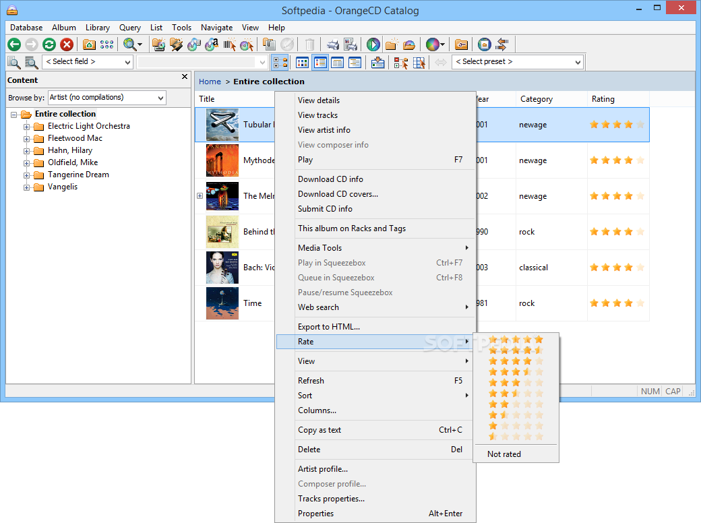Select Download CD covers... menu entry
Screen dimensions: 701x523
coord(375,194)
